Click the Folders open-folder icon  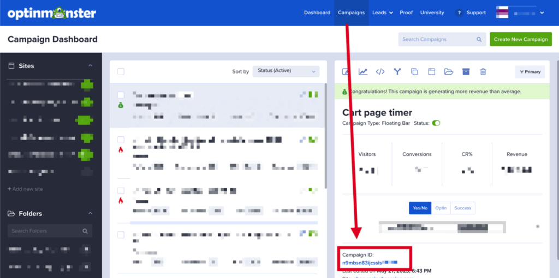[x=11, y=214]
